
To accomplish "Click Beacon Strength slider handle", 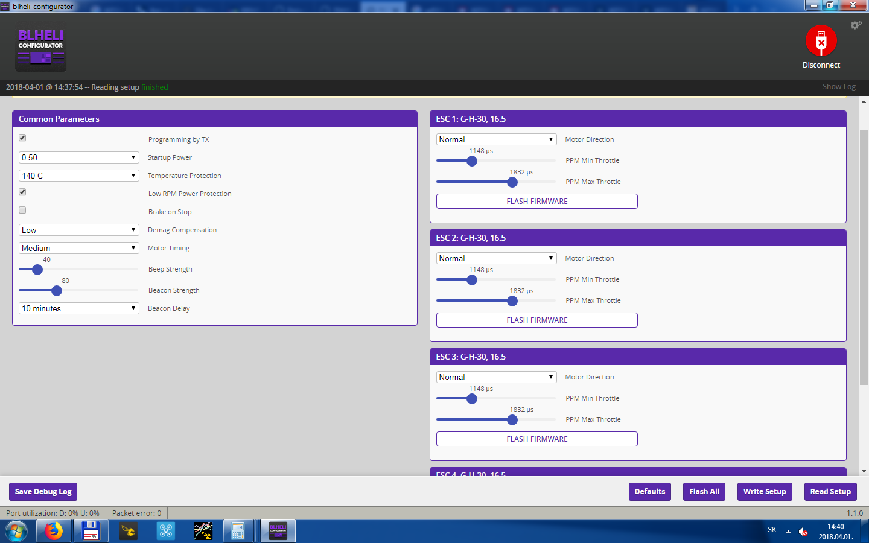I will (57, 291).
